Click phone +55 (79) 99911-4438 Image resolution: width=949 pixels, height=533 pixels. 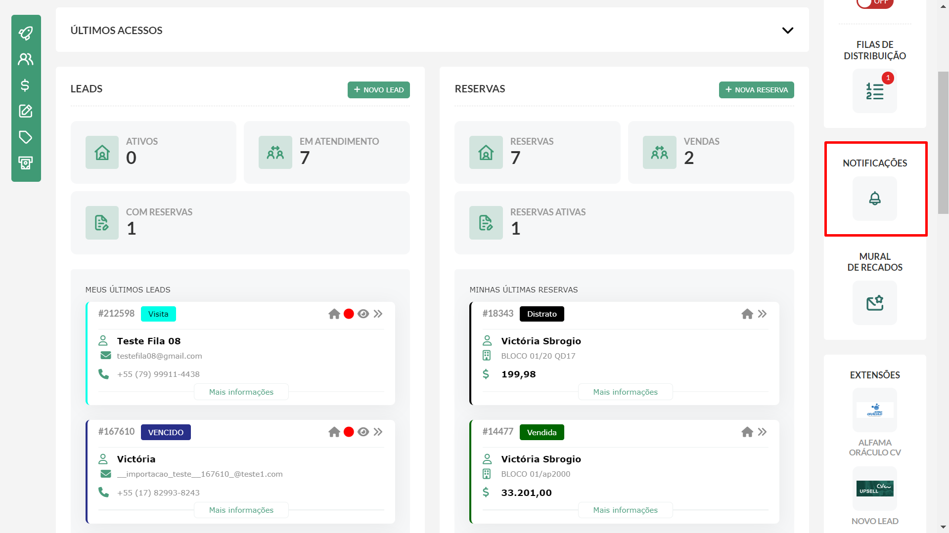point(158,374)
